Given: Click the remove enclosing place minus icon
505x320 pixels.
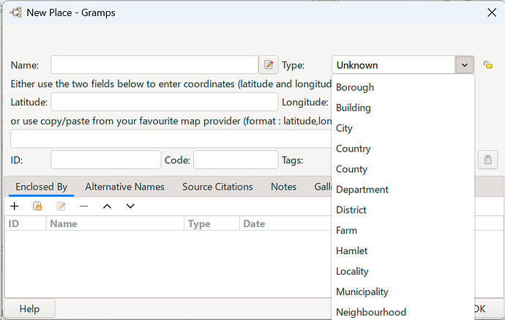Looking at the screenshot, I should [x=84, y=206].
